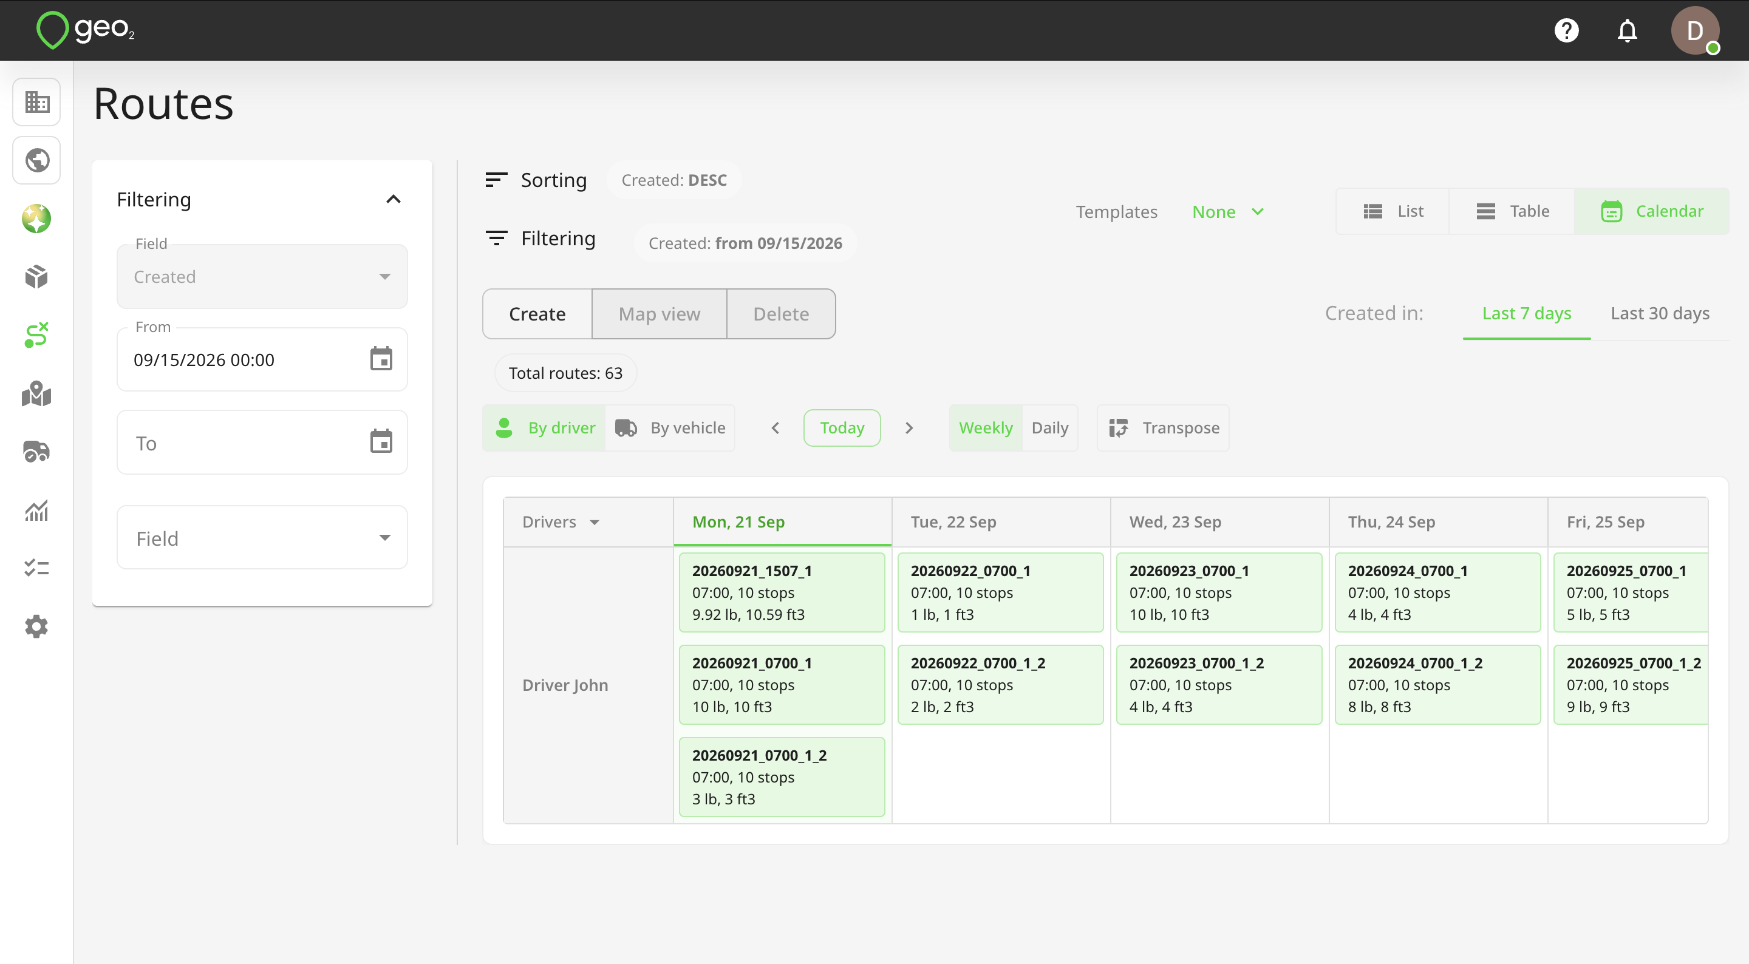Collapse the Filtering panel chevron
The image size is (1749, 964).
pyautogui.click(x=393, y=199)
